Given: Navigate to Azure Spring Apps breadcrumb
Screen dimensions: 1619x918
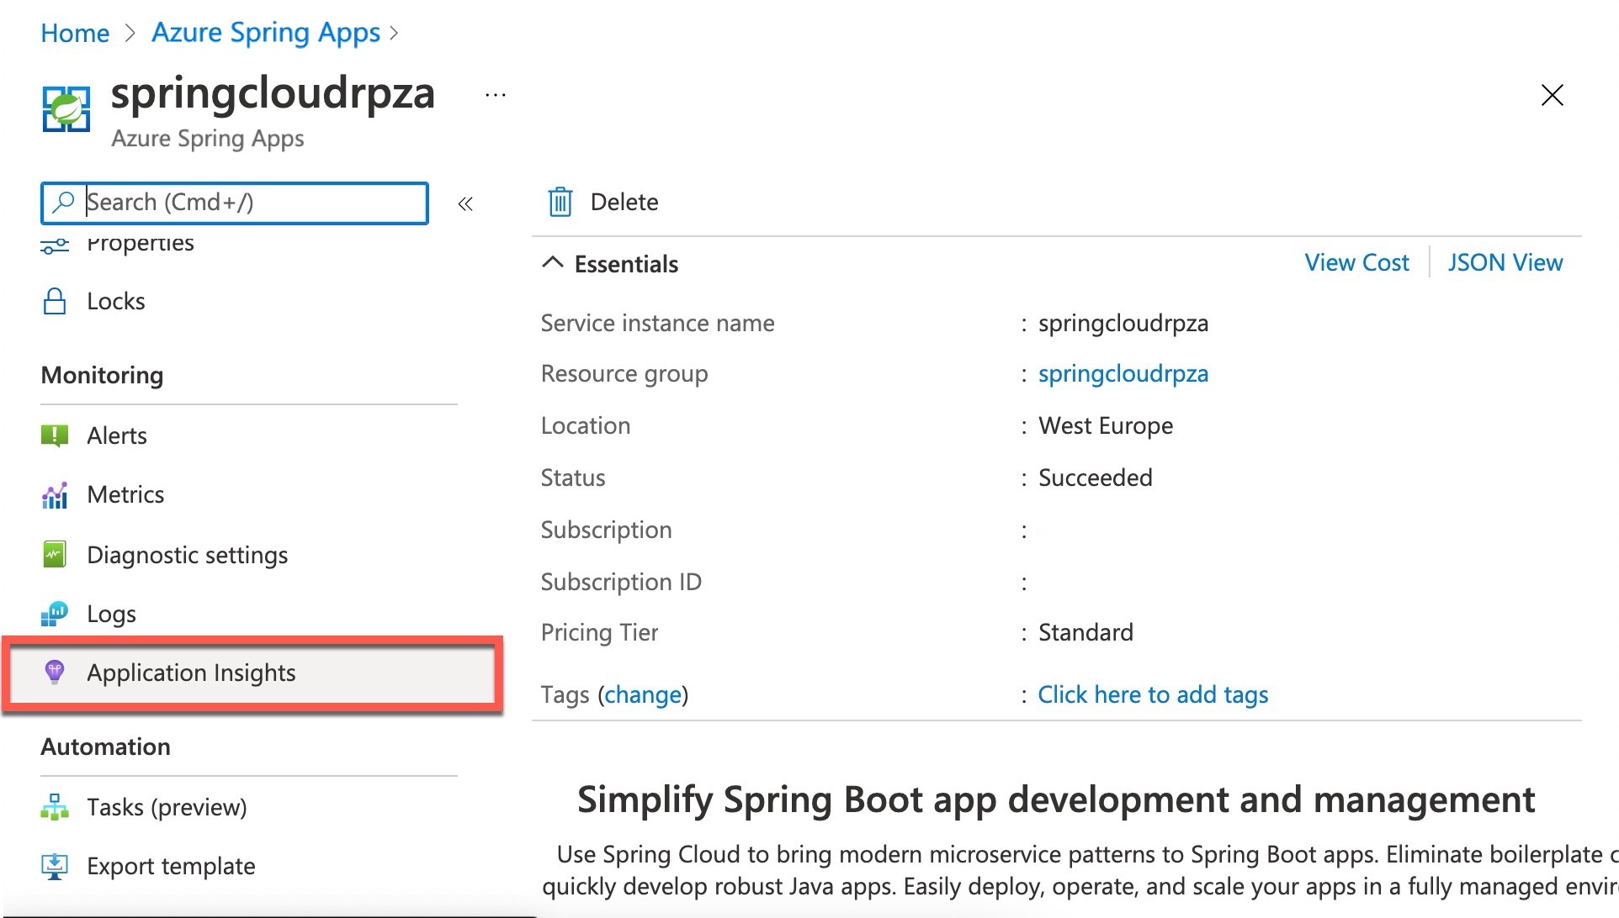Looking at the screenshot, I should click(266, 33).
